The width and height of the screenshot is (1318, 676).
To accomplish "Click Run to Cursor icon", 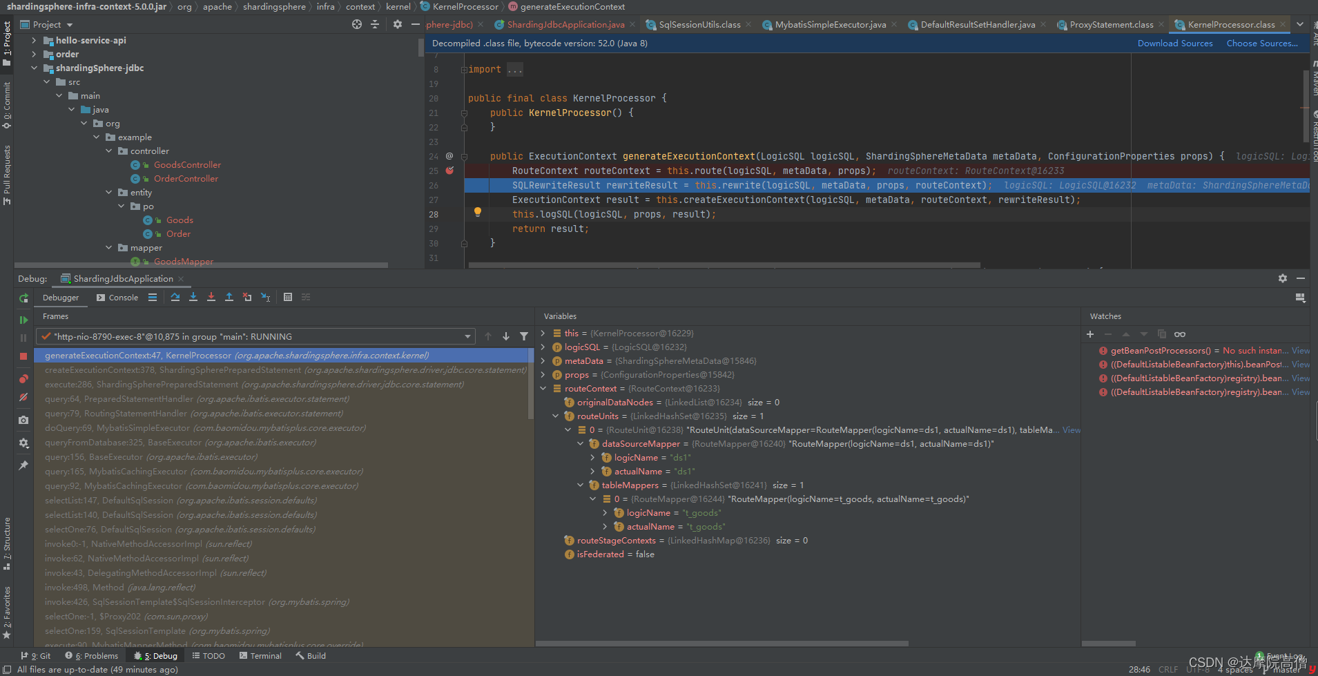I will pos(265,297).
